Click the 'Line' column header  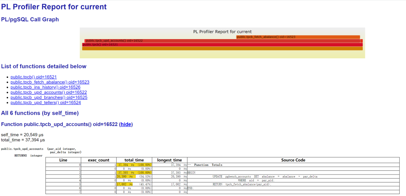point(63,160)
